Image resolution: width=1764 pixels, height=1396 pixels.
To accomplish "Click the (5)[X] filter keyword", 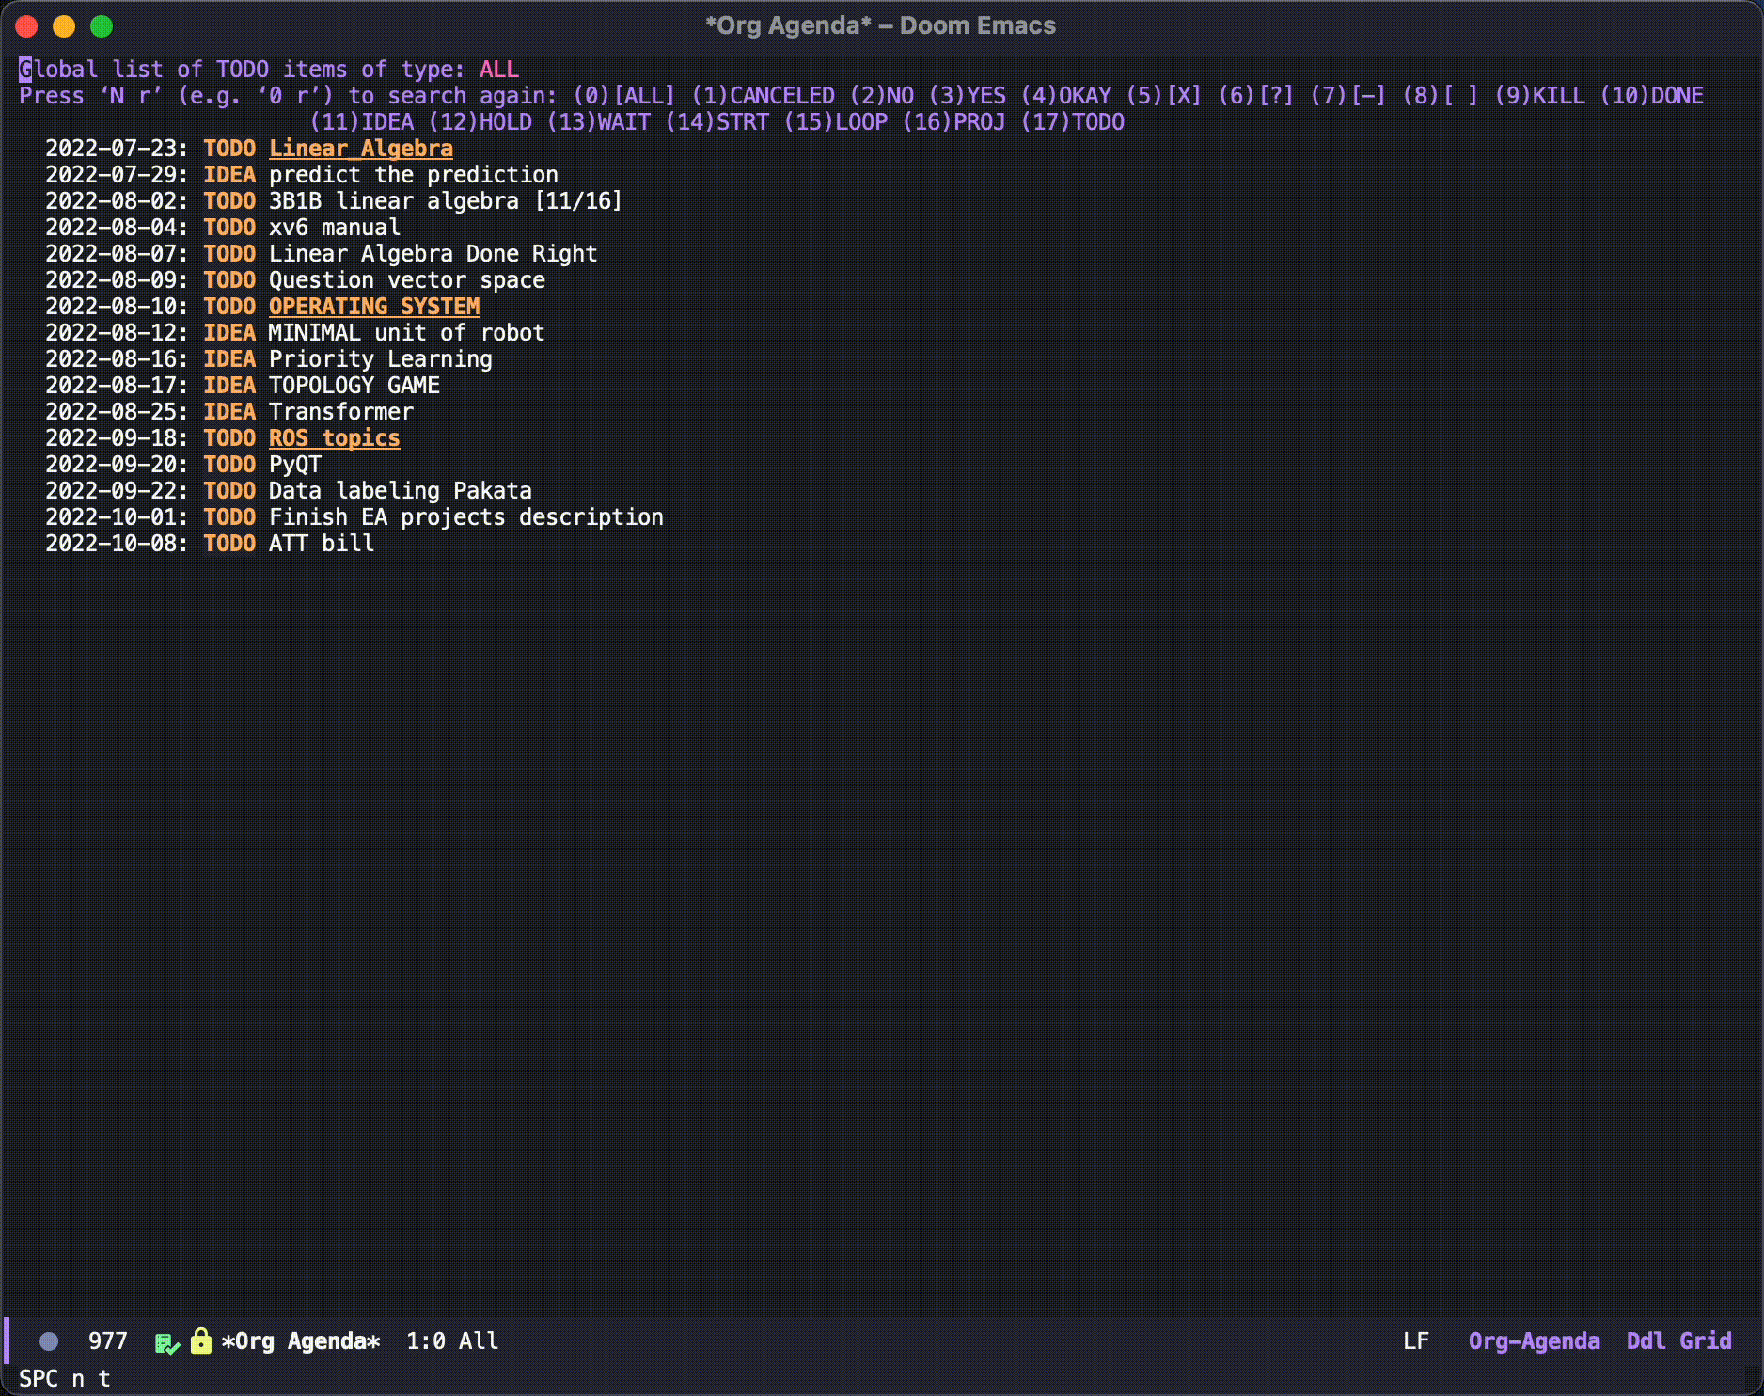I will point(1164,96).
